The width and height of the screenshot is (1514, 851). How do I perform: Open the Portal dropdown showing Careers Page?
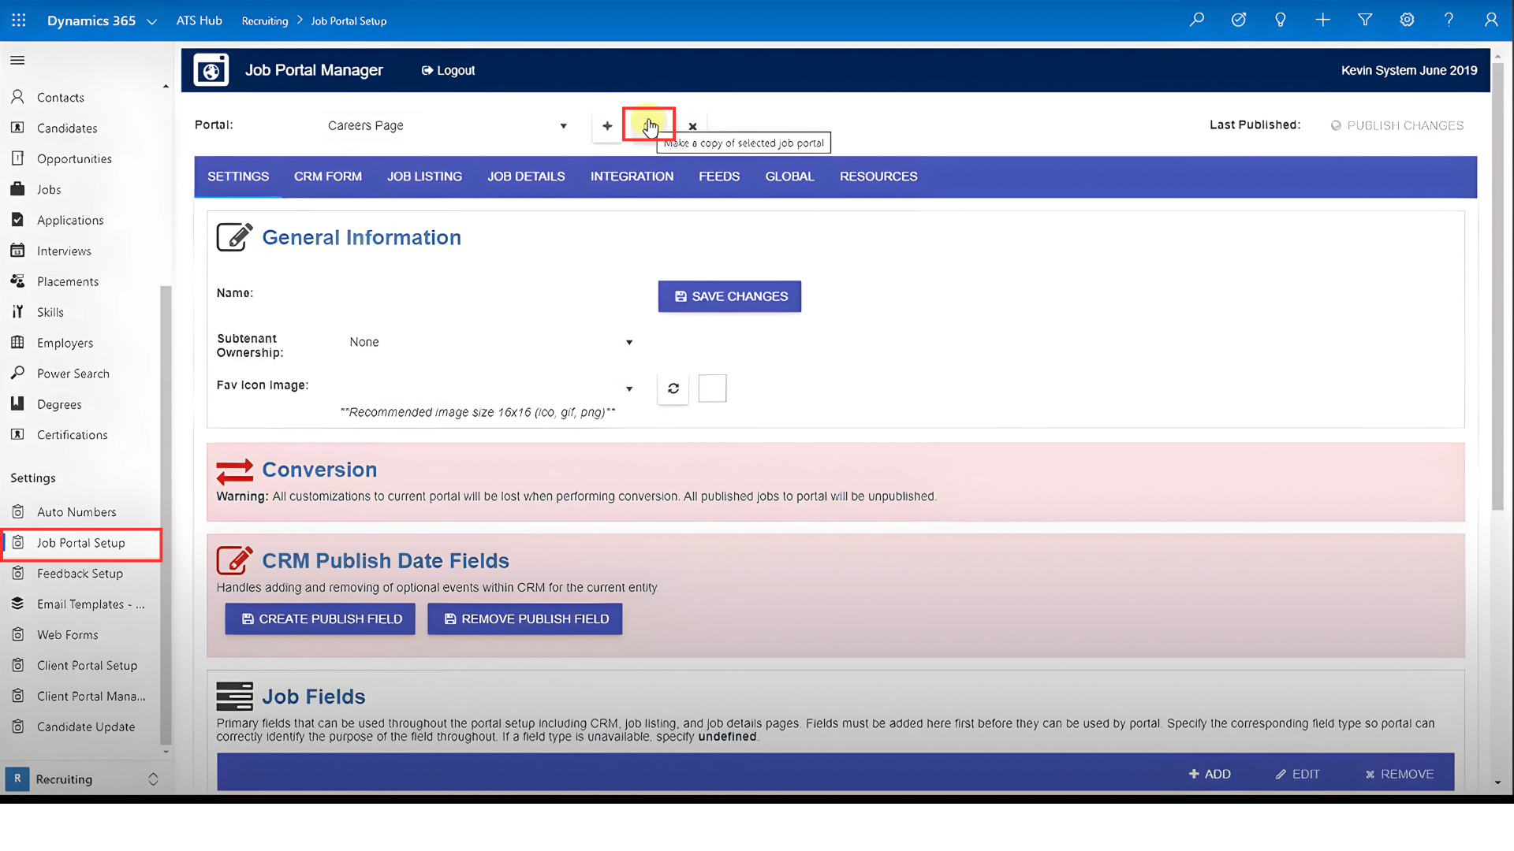tap(446, 126)
